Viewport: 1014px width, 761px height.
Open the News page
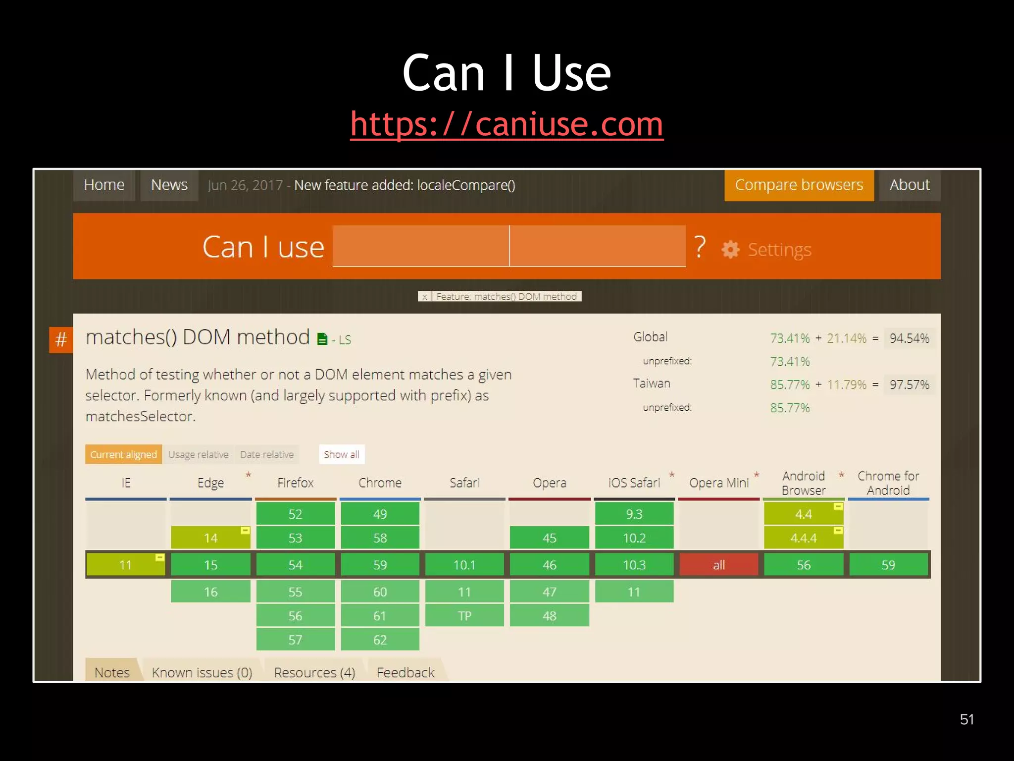169,185
